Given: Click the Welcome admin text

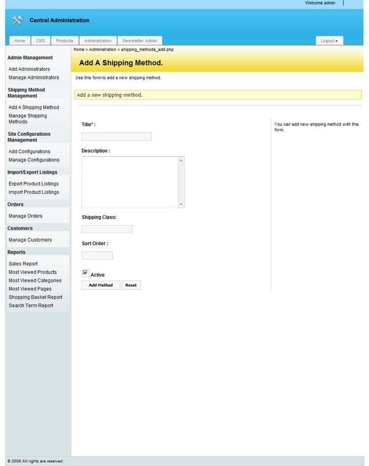Looking at the screenshot, I should 320,3.
